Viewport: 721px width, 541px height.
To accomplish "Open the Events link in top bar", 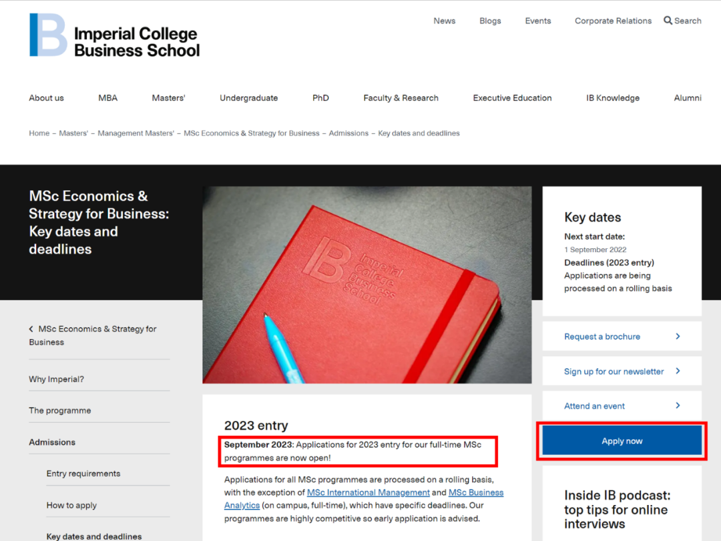I will coord(537,21).
